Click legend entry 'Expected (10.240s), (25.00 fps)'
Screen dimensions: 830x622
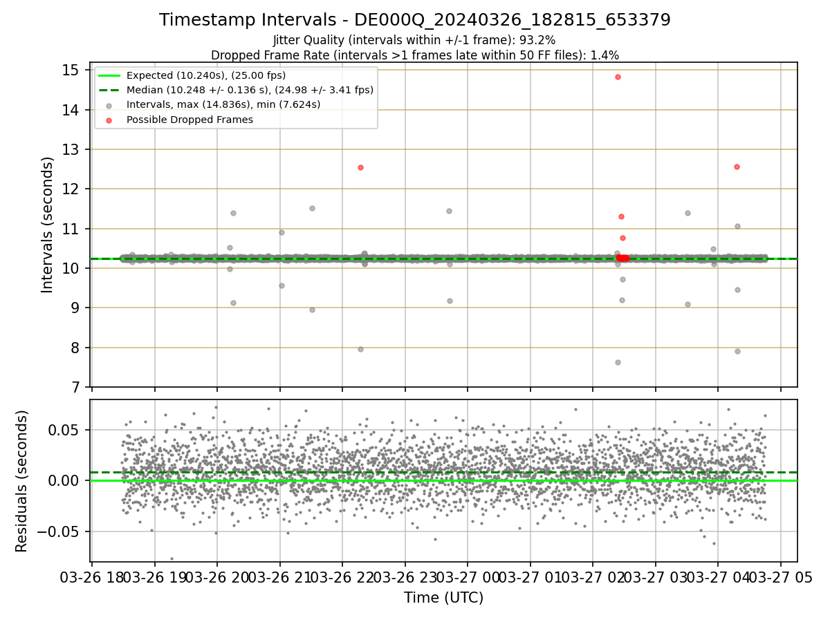(206, 75)
